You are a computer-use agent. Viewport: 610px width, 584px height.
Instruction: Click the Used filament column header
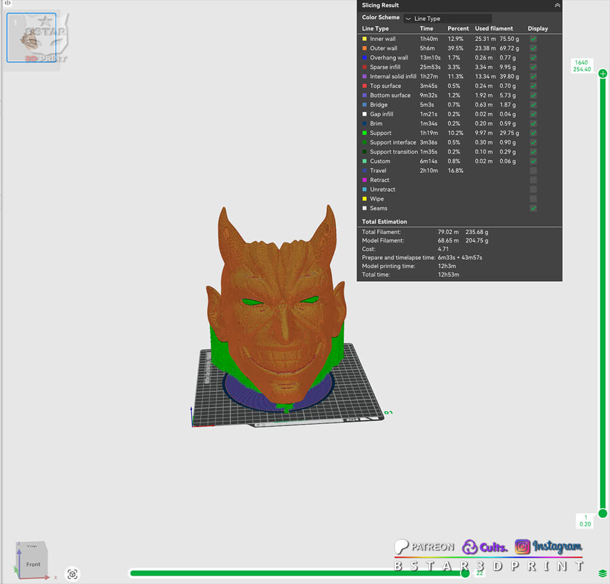click(x=494, y=29)
